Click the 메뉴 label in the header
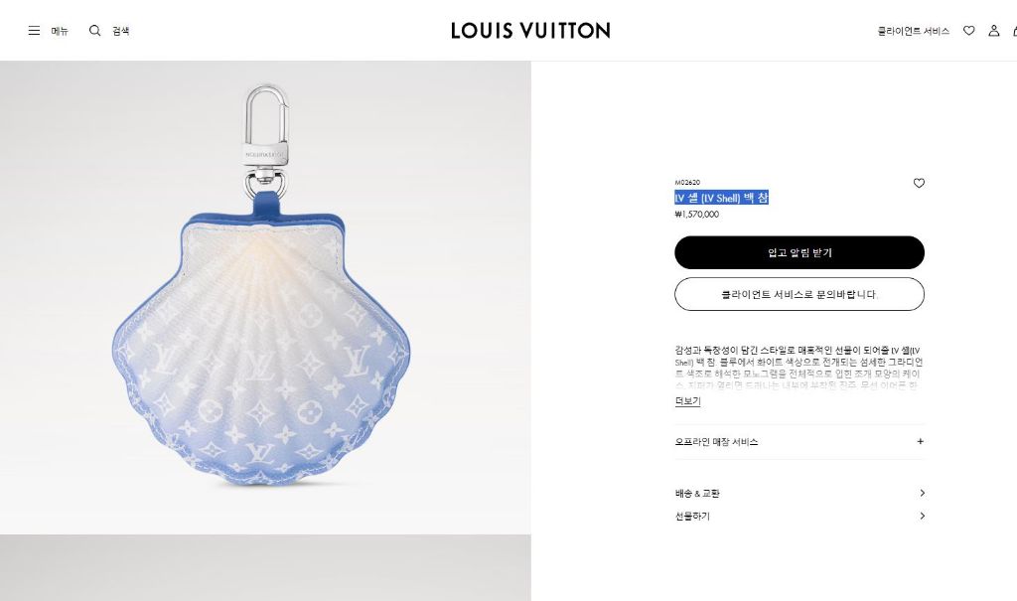The height and width of the screenshot is (601, 1017). (x=60, y=31)
